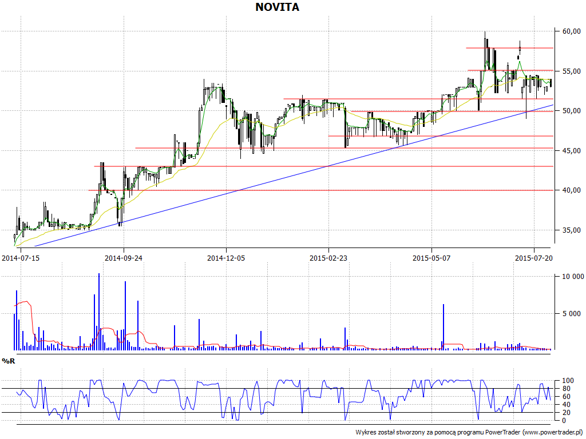Image resolution: width=586 pixels, height=439 pixels.
Task: Click the %R indicator label
Action: tap(9, 361)
